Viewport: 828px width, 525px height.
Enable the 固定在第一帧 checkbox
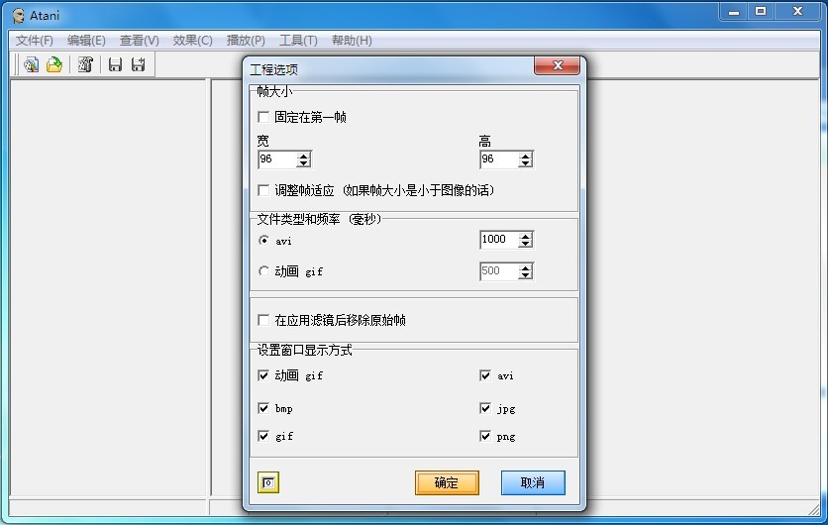263,117
